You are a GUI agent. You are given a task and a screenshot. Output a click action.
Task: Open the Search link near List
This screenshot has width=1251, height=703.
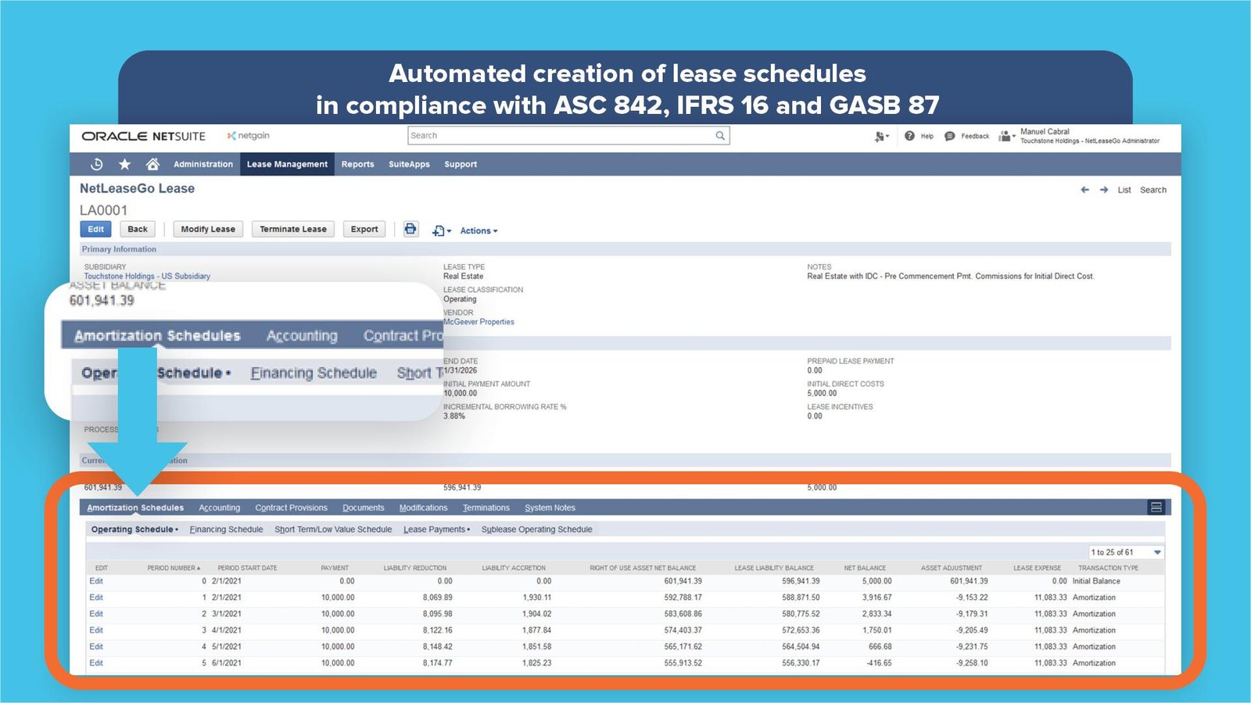click(x=1153, y=190)
